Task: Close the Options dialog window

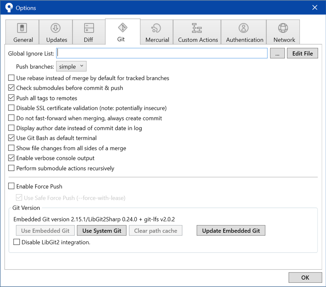Action: (315, 8)
